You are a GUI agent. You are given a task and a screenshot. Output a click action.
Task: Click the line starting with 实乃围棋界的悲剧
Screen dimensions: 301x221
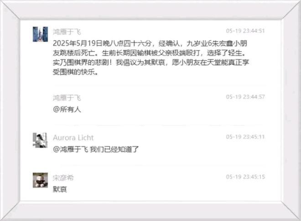point(151,62)
